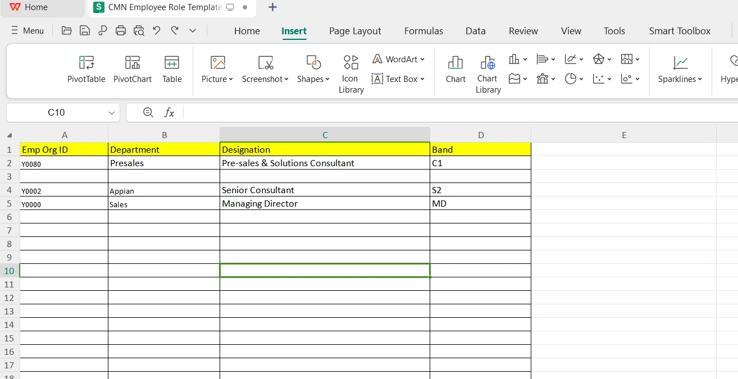The image size is (738, 379).
Task: Select cell containing Pre-sales & Solutions Consultant
Action: pyautogui.click(x=325, y=163)
